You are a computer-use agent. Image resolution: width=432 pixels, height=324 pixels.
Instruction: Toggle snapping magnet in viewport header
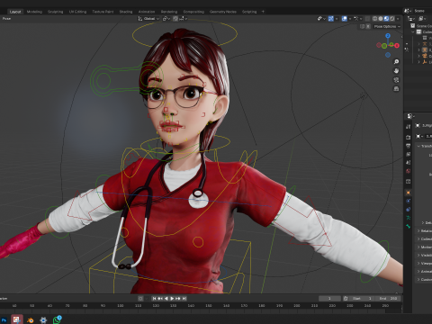(x=175, y=19)
